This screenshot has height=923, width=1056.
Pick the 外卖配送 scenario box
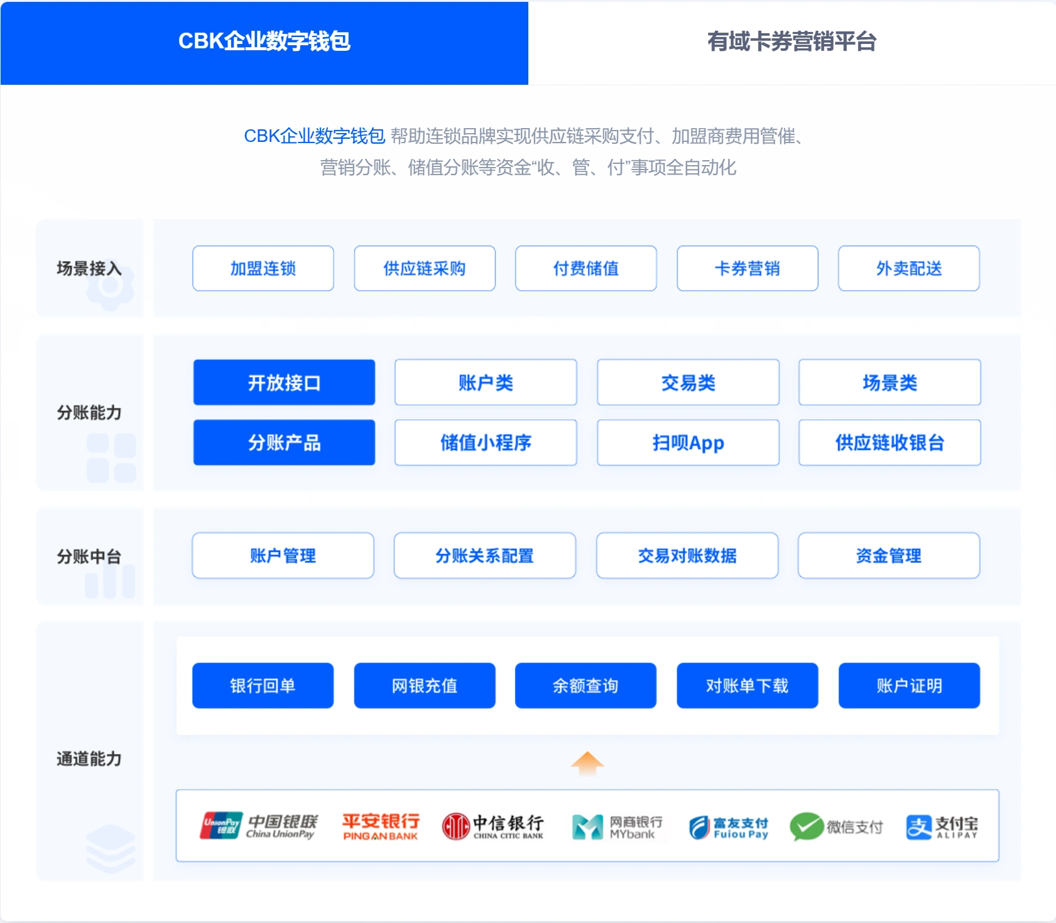(909, 268)
